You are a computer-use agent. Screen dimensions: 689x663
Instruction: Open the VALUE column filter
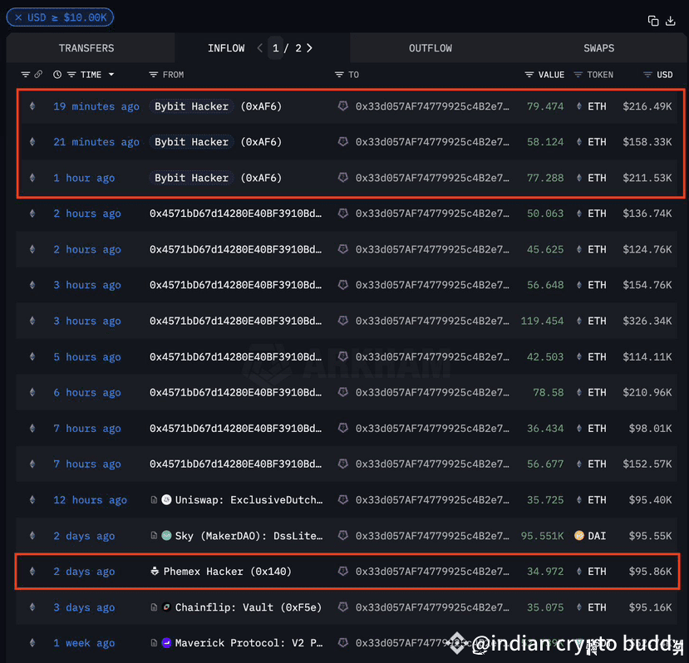(x=529, y=75)
